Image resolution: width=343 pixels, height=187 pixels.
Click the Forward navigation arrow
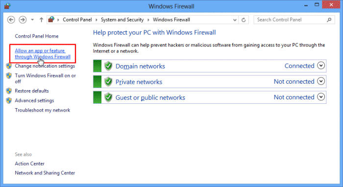[x=23, y=20]
